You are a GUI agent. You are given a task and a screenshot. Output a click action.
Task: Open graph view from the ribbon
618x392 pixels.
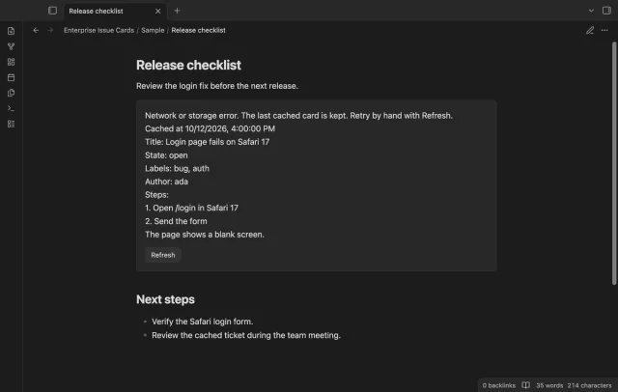click(11, 46)
